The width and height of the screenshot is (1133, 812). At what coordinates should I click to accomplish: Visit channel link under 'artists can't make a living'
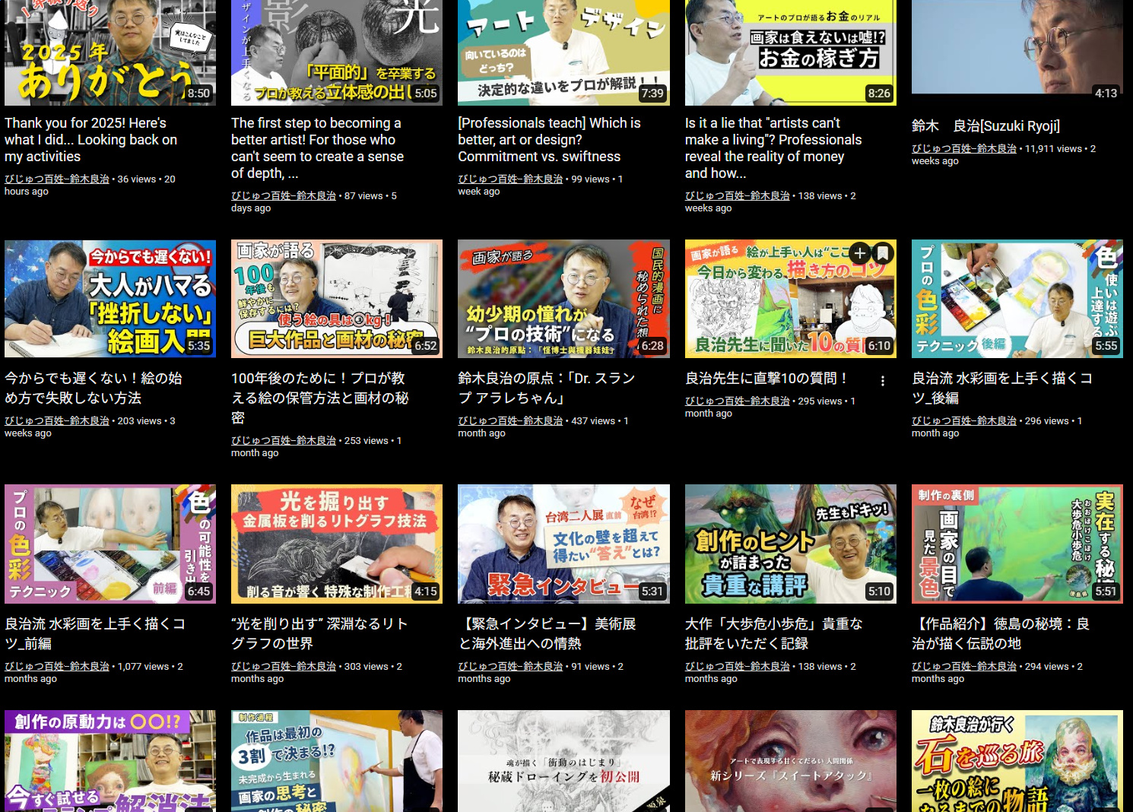click(738, 196)
